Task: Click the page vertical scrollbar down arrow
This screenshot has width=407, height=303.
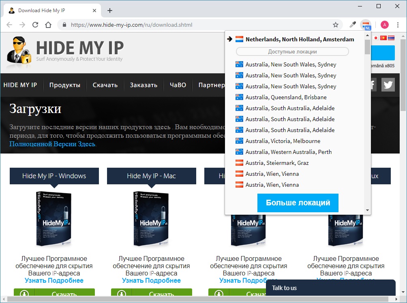Action: click(x=403, y=292)
